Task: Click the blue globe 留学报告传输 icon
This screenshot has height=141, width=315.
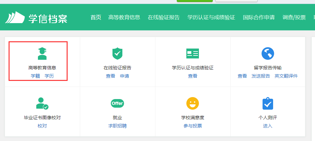Action: [x=268, y=53]
